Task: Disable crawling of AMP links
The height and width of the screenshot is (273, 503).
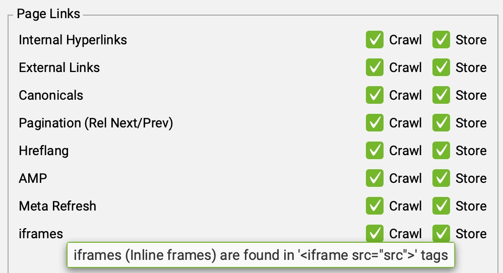Action: [x=374, y=178]
